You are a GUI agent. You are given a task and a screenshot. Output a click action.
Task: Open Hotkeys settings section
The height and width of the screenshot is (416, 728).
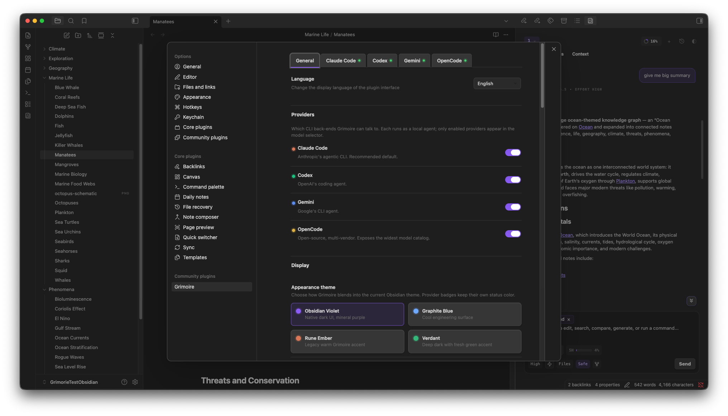pos(192,107)
